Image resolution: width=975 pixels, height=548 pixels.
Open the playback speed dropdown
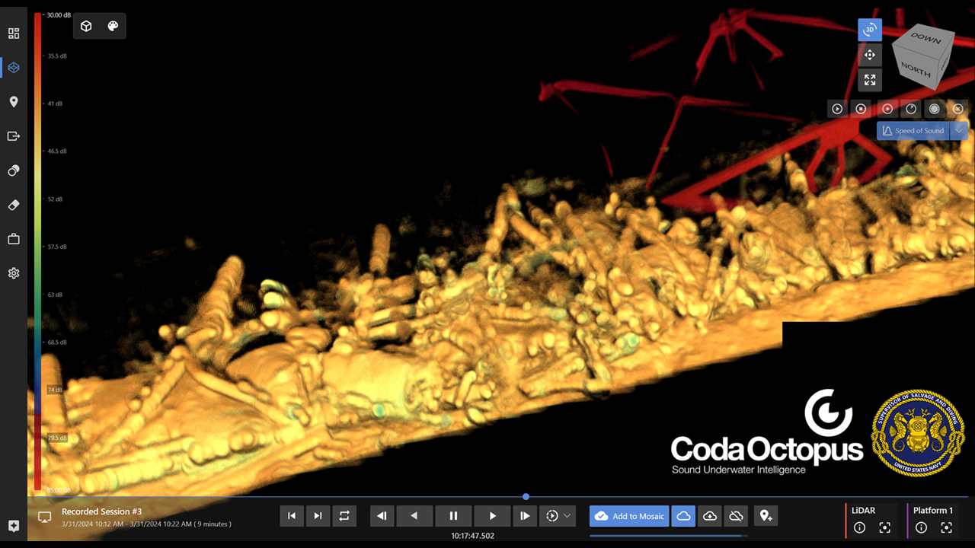(558, 516)
